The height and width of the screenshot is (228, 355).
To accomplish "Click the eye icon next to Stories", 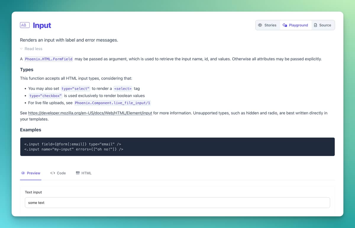I will (x=260, y=25).
